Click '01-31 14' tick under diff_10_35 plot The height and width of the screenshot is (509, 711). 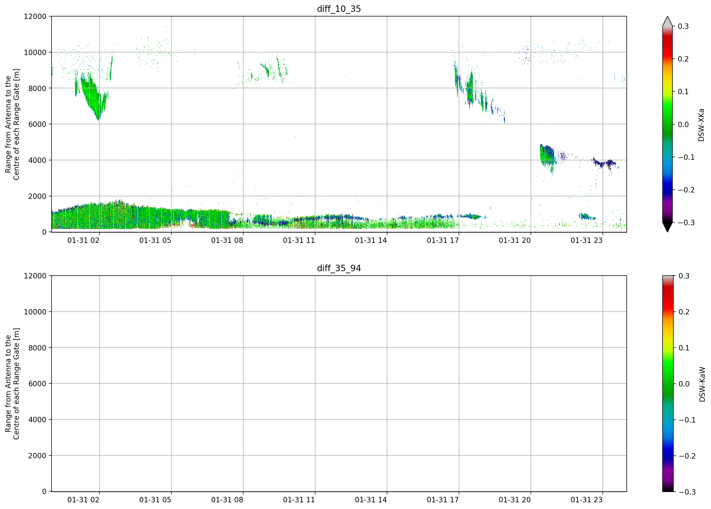click(x=371, y=240)
